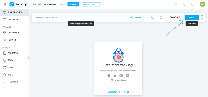Click Enable timesheet mode link
208x97 pixels.
coord(118,92)
